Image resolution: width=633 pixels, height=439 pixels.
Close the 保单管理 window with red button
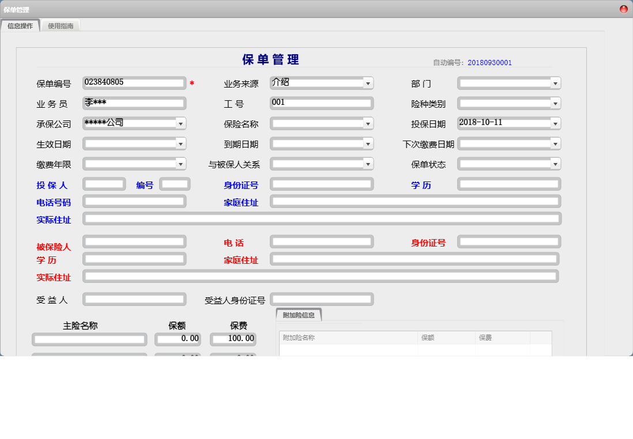tap(624, 9)
